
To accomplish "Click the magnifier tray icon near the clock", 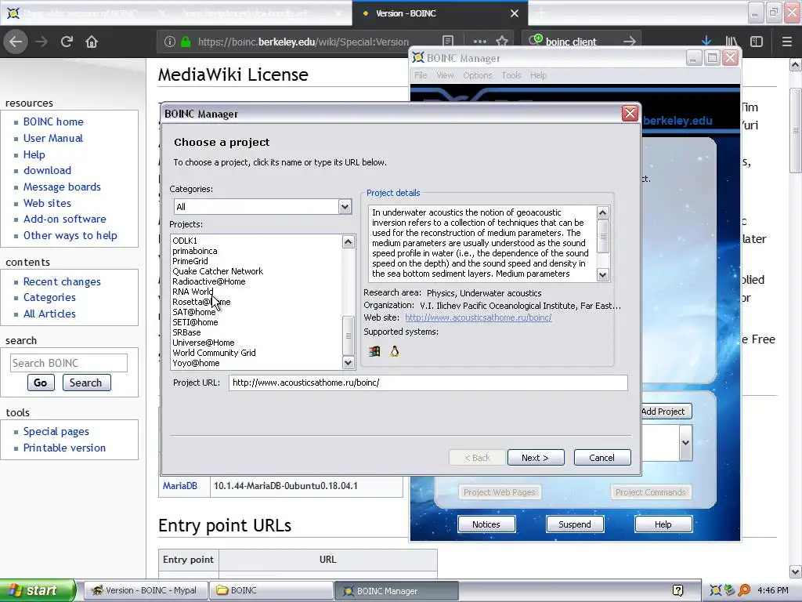I will tap(744, 590).
